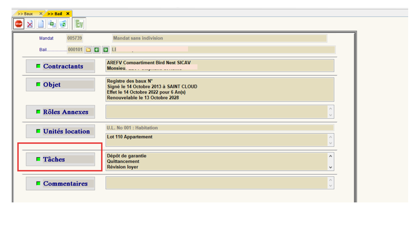Click the duplicate record toolbar icon

tap(52, 24)
